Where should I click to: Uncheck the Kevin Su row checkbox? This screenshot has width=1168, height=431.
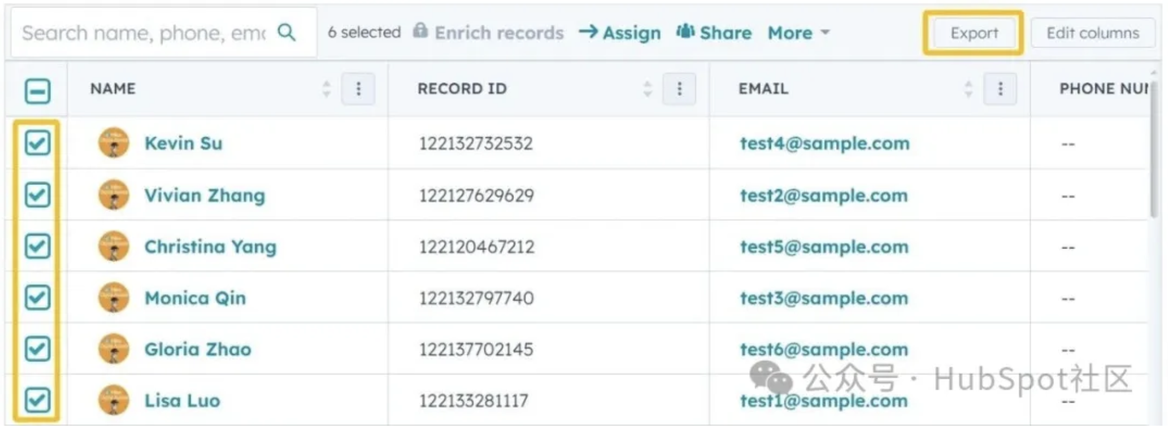37,143
